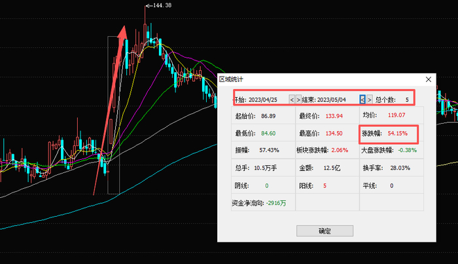Move end date earlier with highlighted left arrow
This screenshot has height=264, width=458.
point(362,100)
